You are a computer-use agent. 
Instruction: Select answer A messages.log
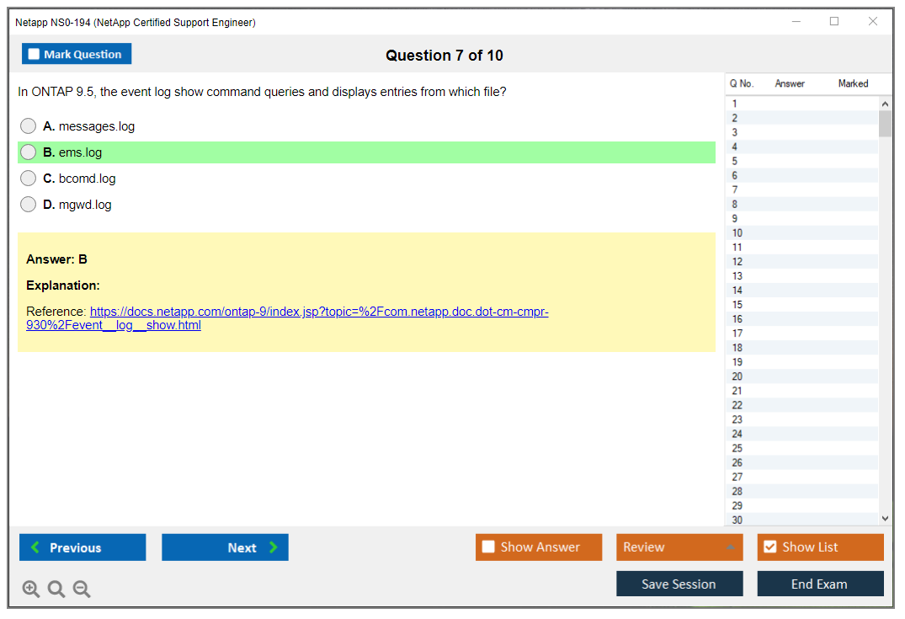point(29,126)
